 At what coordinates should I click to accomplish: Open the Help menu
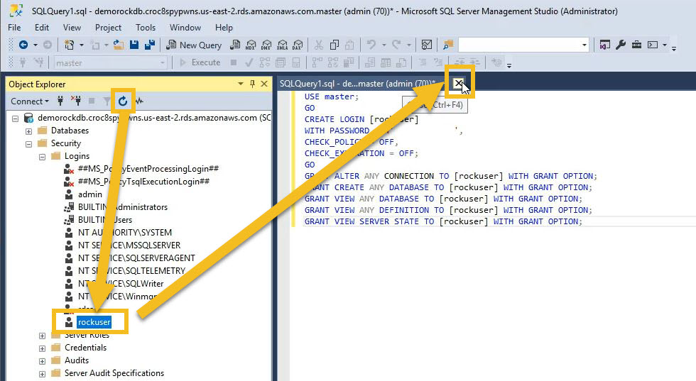224,28
